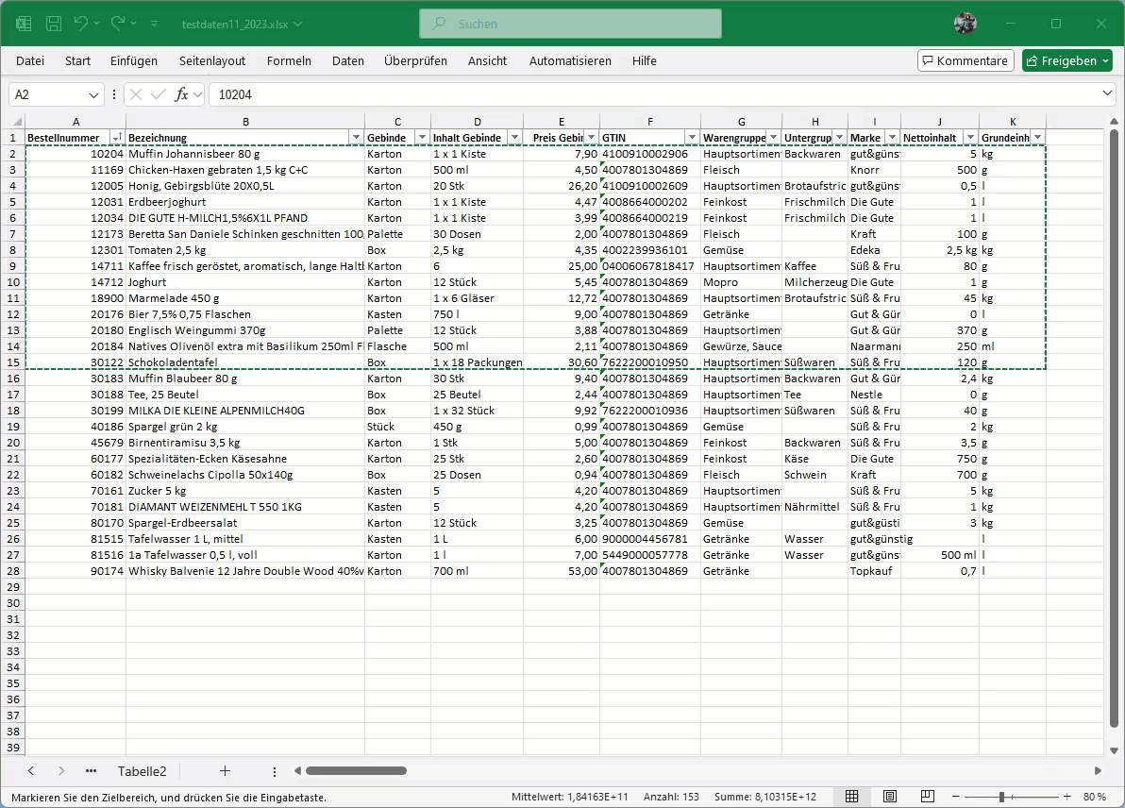Expand the formula bar chevron
The height and width of the screenshot is (808, 1125).
1108,94
